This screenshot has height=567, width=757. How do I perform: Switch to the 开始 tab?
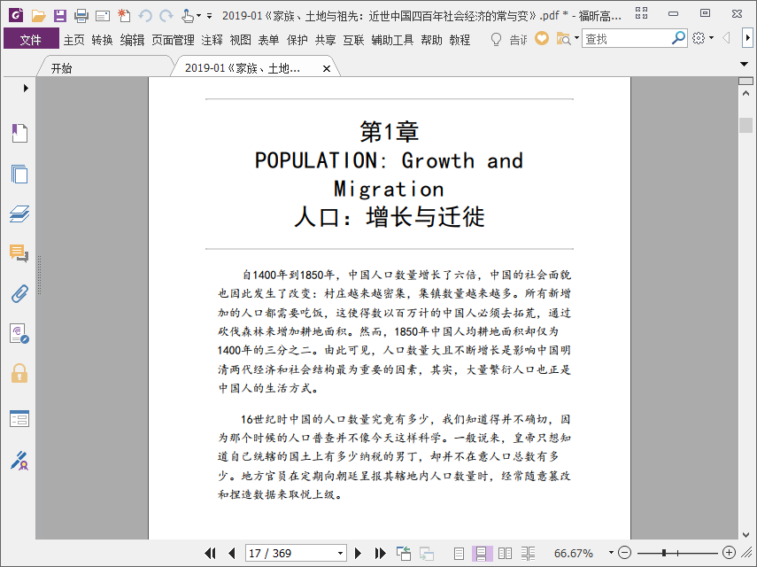click(x=62, y=69)
